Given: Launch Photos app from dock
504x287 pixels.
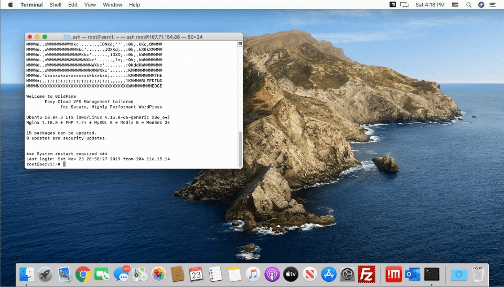Looking at the screenshot, I should tap(158, 274).
